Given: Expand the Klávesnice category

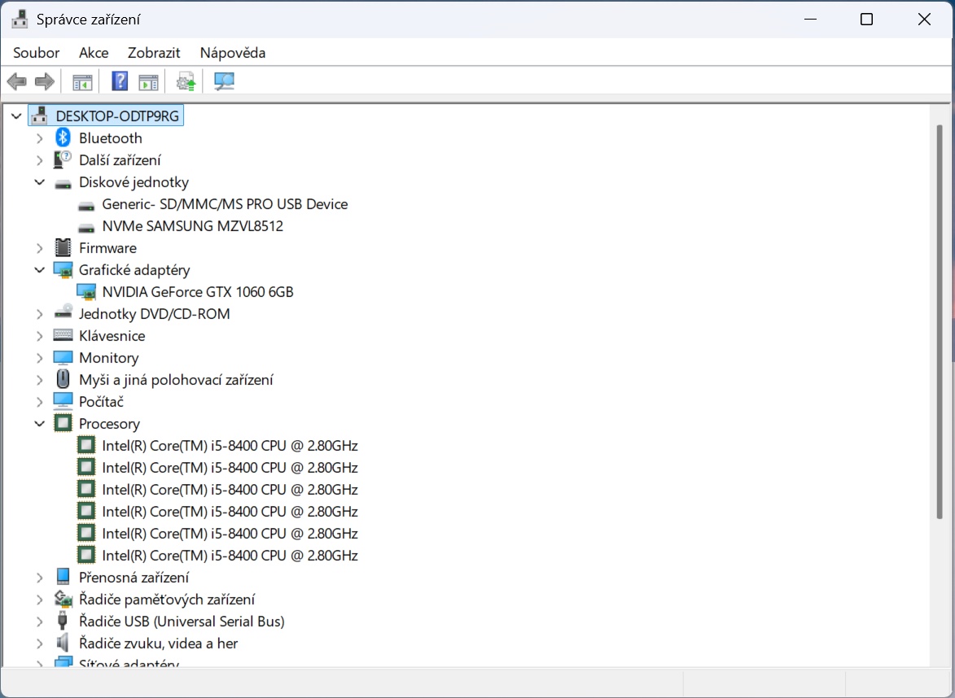Looking at the screenshot, I should coord(40,336).
